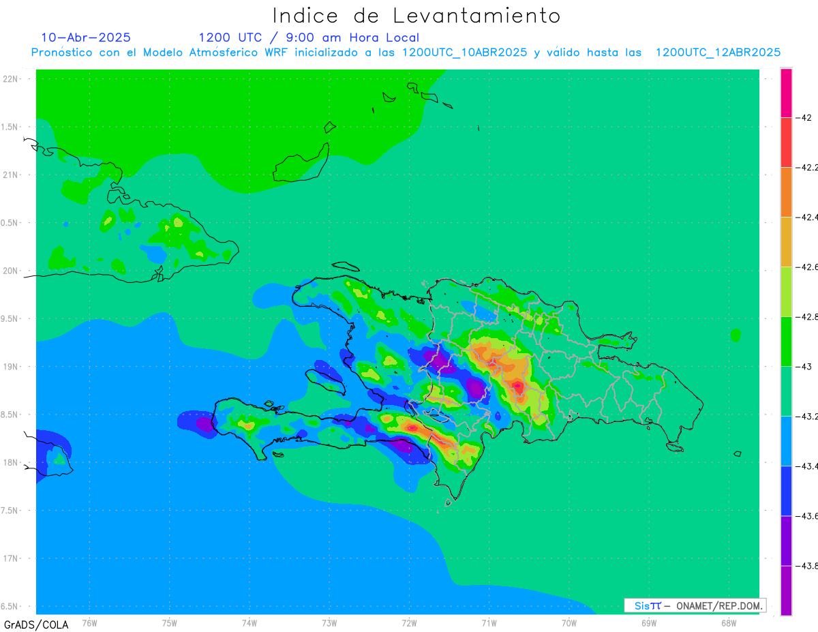Click the '70W' longitude label
818x632 pixels.
click(x=569, y=622)
